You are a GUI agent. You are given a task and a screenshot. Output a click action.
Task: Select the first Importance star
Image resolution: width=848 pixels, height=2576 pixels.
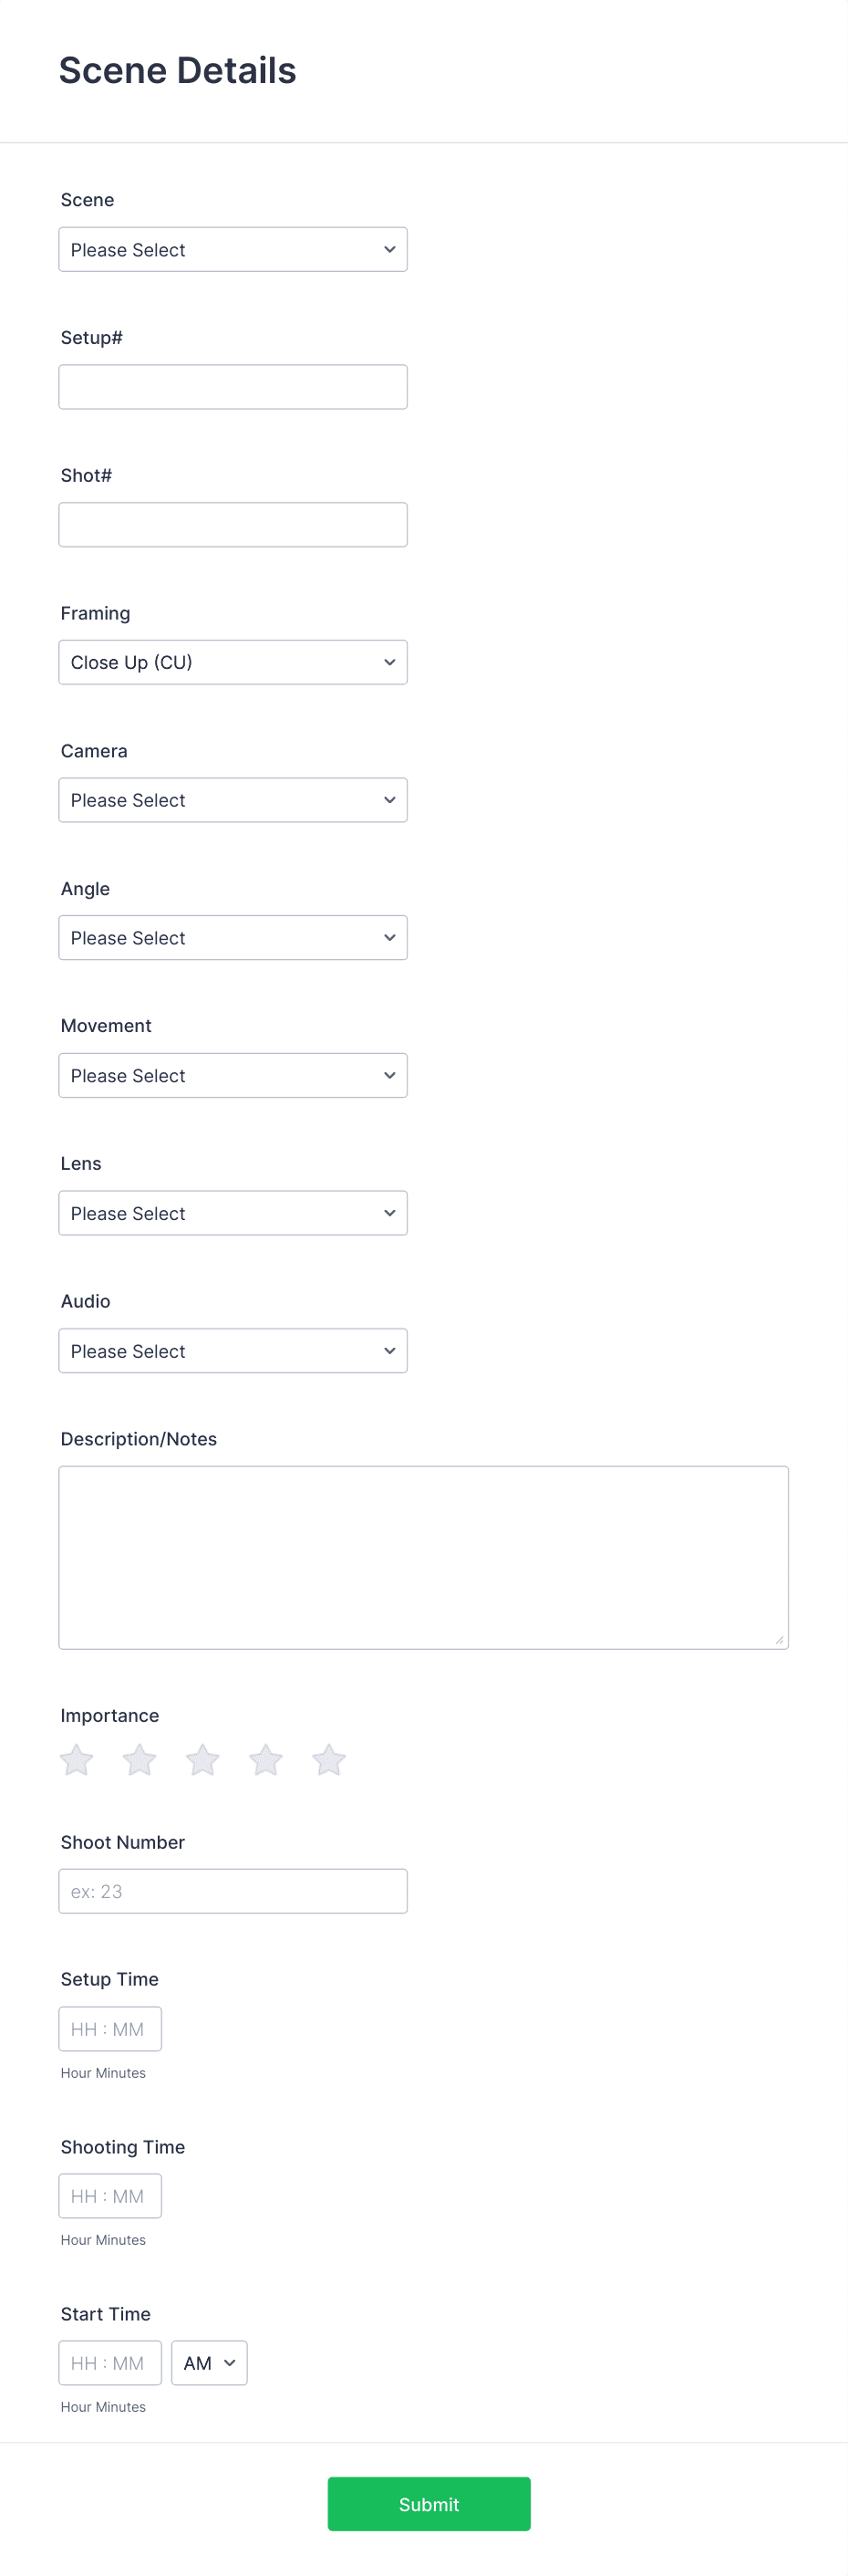[x=76, y=1760]
